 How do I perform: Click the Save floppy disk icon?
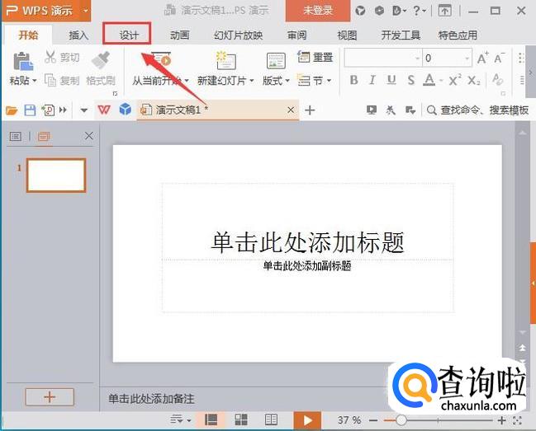coord(30,110)
